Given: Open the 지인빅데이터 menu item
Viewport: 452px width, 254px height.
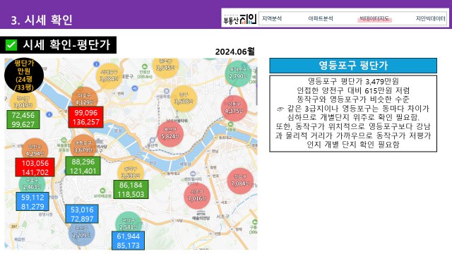Looking at the screenshot, I should point(430,19).
